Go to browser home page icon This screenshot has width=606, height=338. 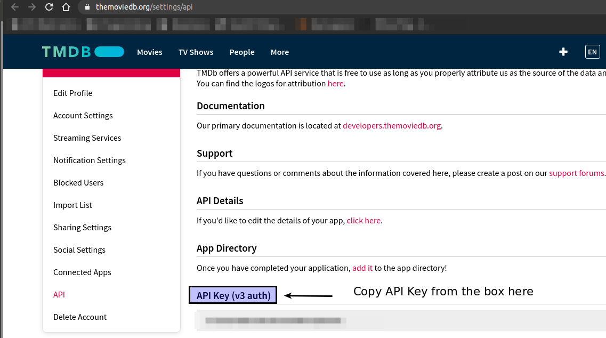click(x=66, y=7)
